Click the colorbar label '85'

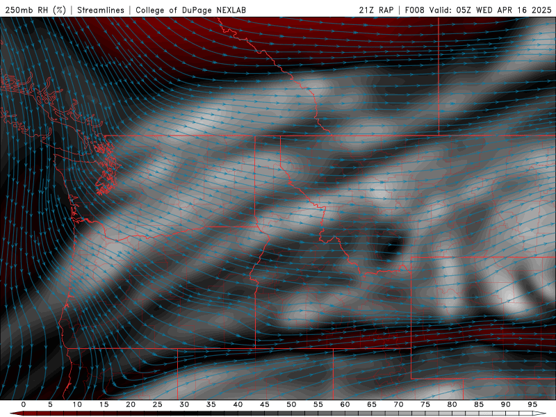click(479, 404)
